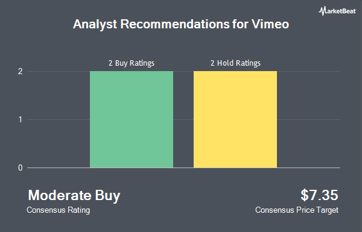Click the chart title 'Analyst Recommendations for Vimeo'
The height and width of the screenshot is (232, 362).
pos(181,24)
